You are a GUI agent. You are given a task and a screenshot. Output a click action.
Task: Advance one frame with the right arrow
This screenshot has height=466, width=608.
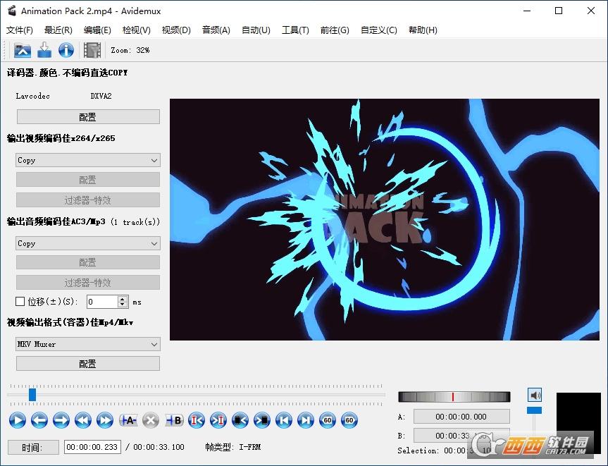click(x=61, y=420)
